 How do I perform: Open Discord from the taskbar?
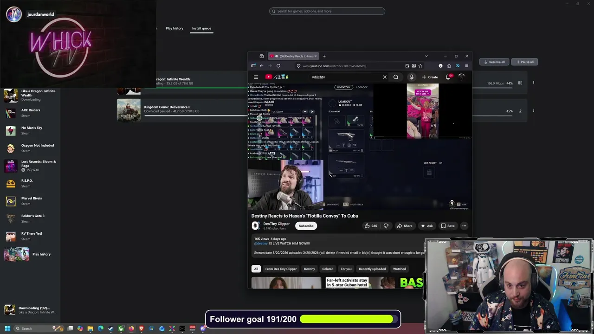tap(202, 328)
